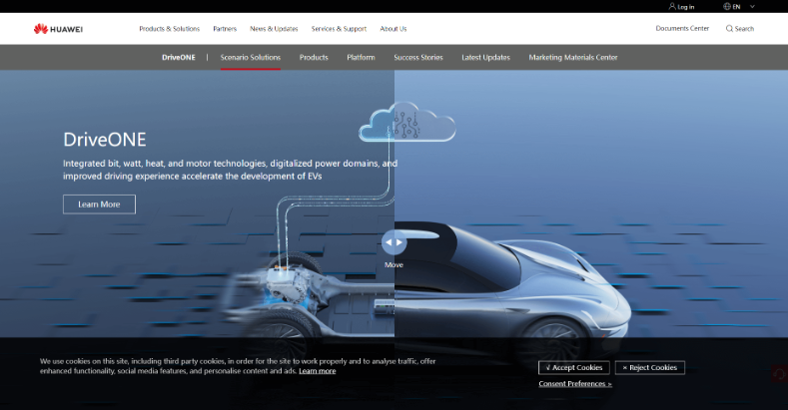This screenshot has width=788, height=410.
Task: Open Consent Preferences link
Action: (x=575, y=383)
